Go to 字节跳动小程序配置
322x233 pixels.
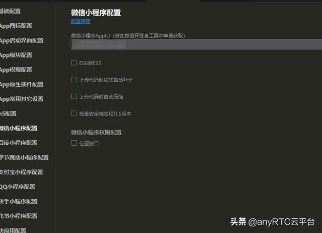click(24, 157)
